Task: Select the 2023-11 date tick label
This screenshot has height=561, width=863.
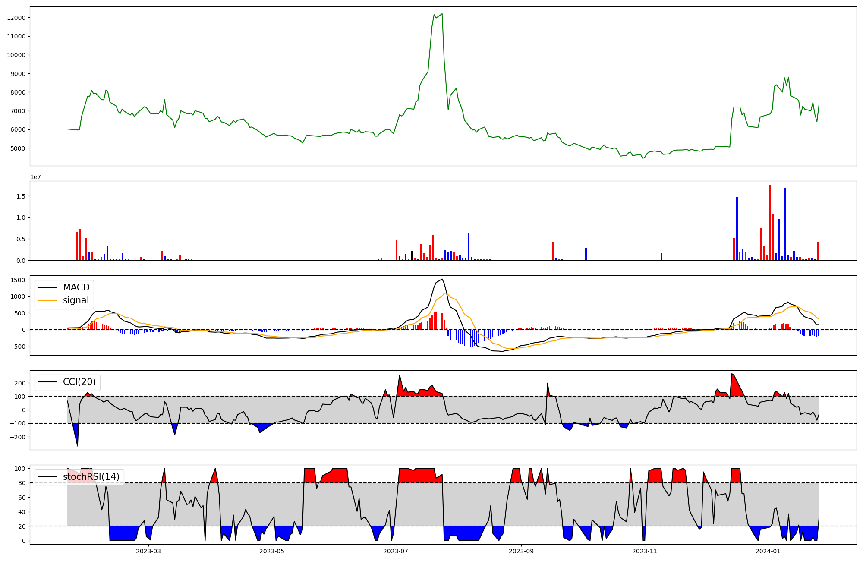Action: pyautogui.click(x=645, y=551)
